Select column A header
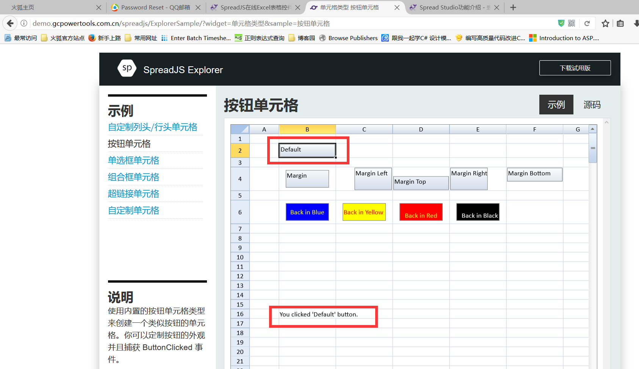 pos(264,129)
